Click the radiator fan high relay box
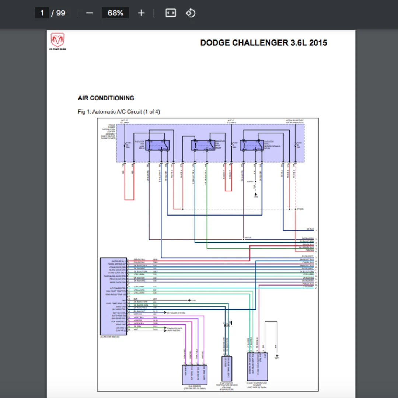The height and width of the screenshot is (398, 398). point(203,145)
